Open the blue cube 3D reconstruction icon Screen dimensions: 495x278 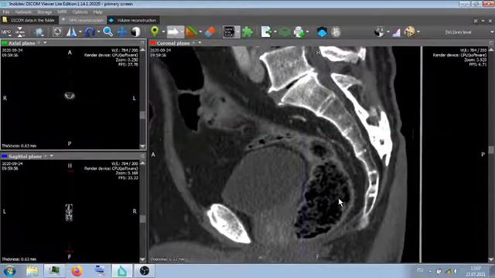click(x=322, y=32)
